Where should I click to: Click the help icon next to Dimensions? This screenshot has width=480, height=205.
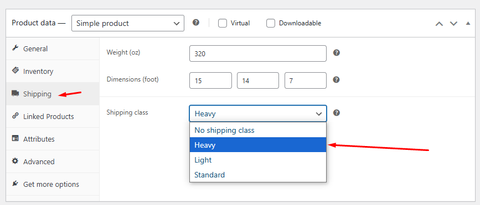tap(337, 80)
